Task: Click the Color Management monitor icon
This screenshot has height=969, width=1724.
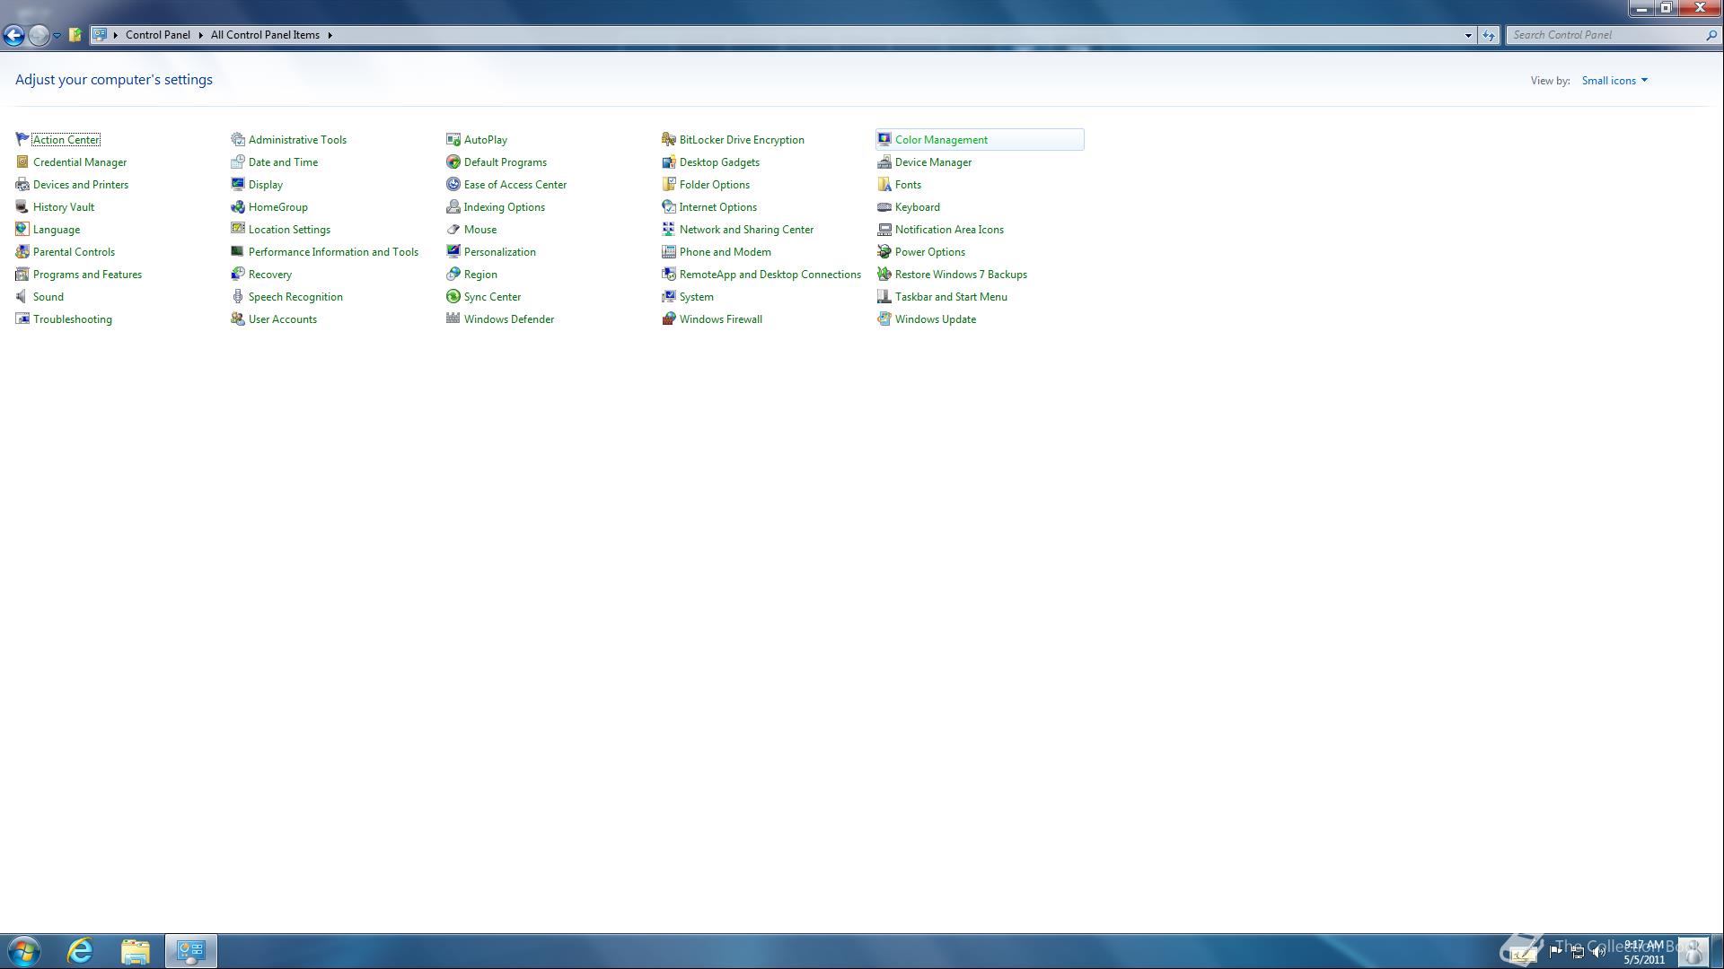Action: (x=884, y=139)
